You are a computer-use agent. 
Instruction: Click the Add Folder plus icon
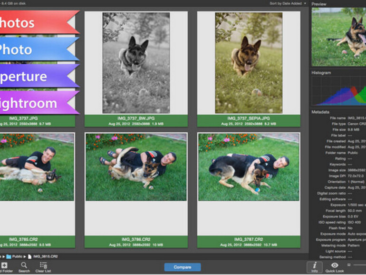(4, 265)
